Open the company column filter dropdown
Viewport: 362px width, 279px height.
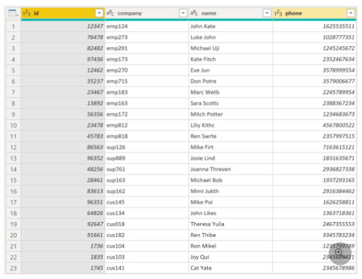pos(183,13)
